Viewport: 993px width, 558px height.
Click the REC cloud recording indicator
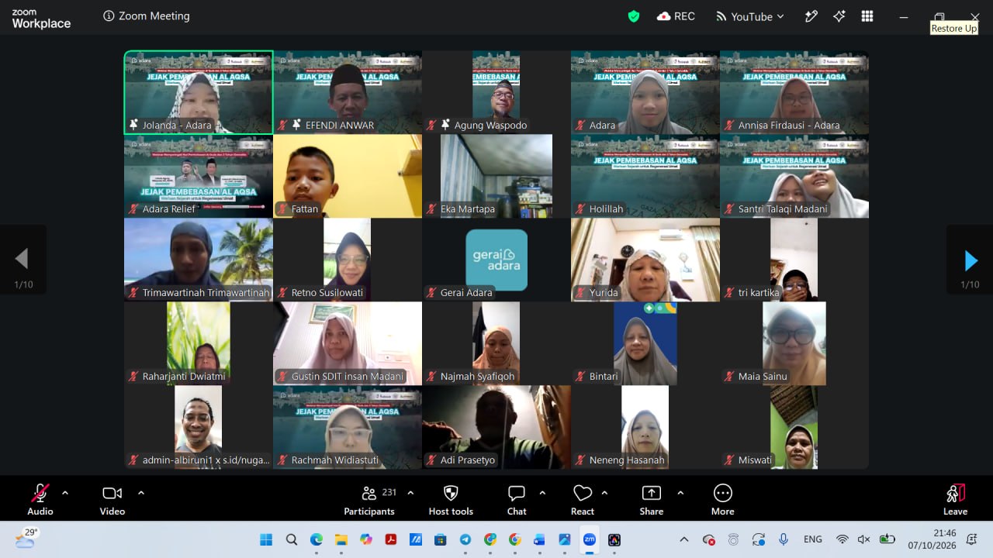tap(676, 16)
